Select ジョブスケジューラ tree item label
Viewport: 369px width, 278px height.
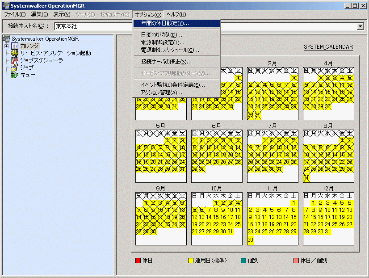42,60
